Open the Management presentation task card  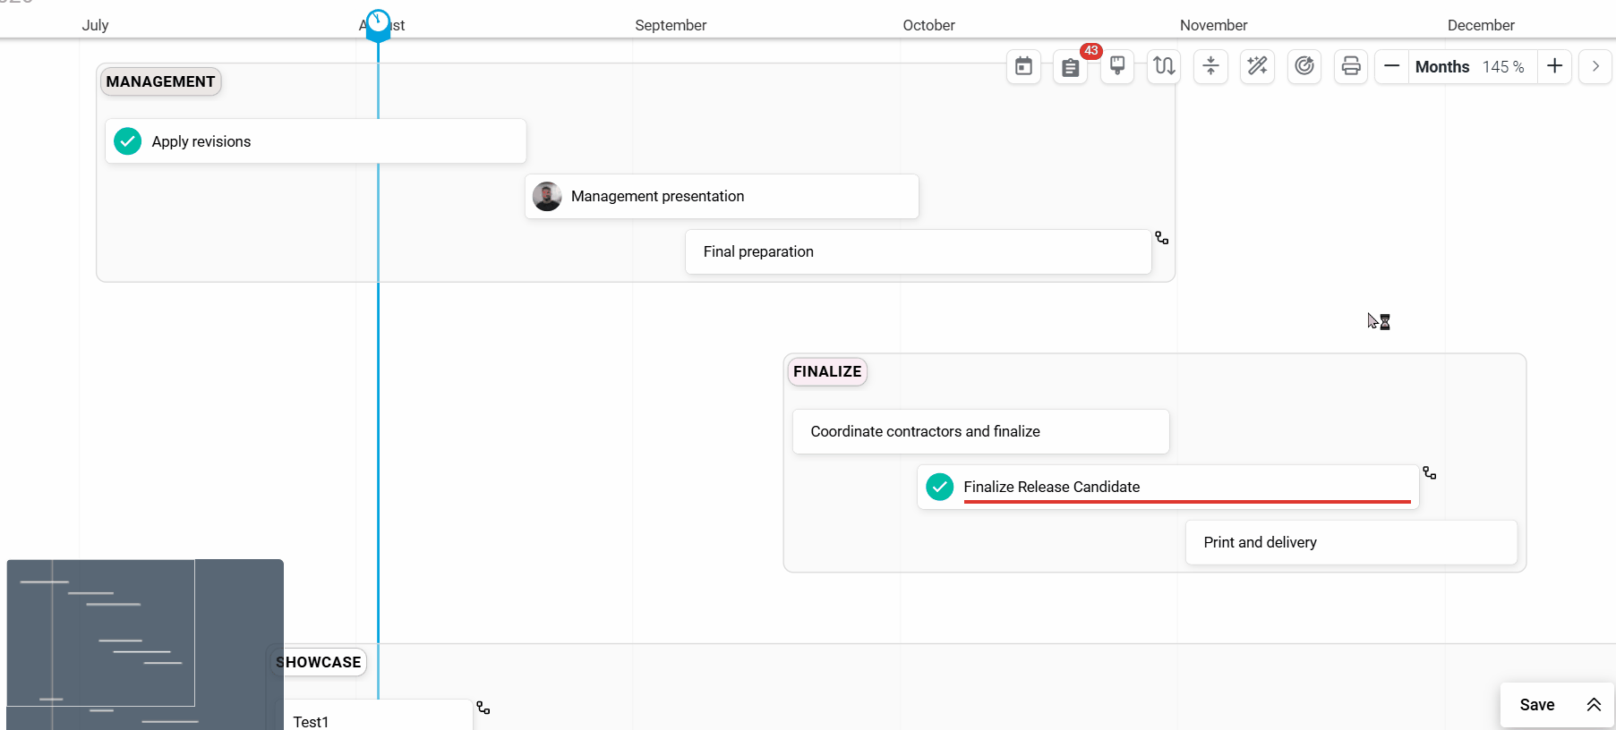pyautogui.click(x=722, y=196)
